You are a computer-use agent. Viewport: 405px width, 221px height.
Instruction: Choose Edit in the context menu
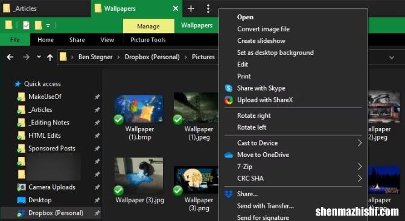(x=243, y=65)
